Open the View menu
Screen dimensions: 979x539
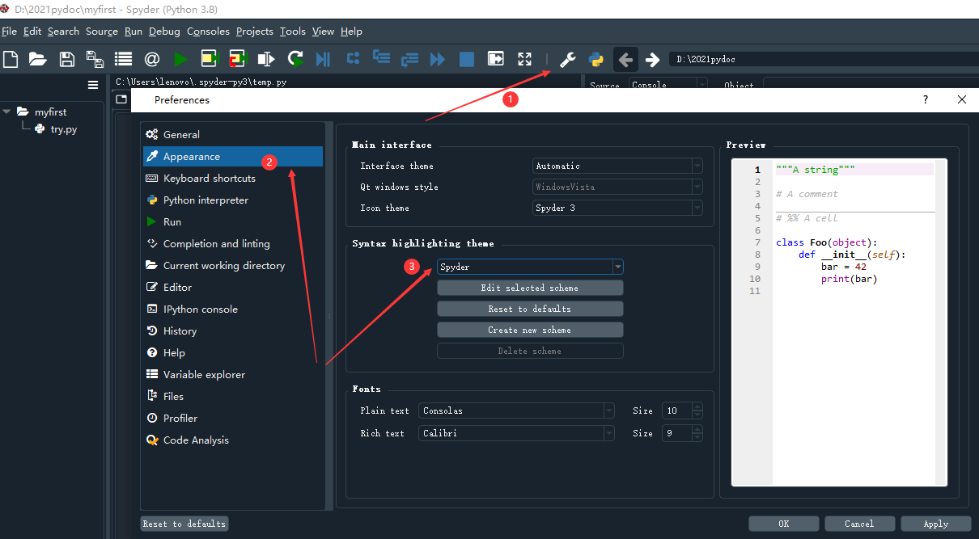(323, 32)
